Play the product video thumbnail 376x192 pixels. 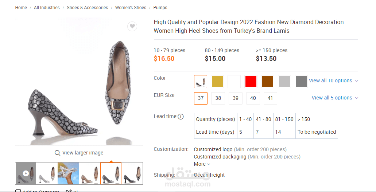pyautogui.click(x=26, y=173)
